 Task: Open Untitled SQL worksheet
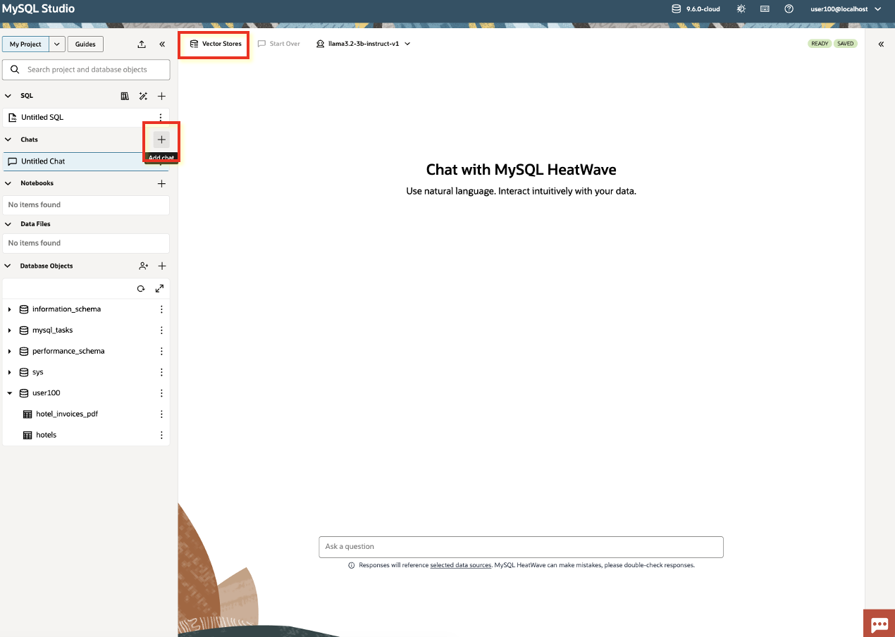(x=42, y=117)
